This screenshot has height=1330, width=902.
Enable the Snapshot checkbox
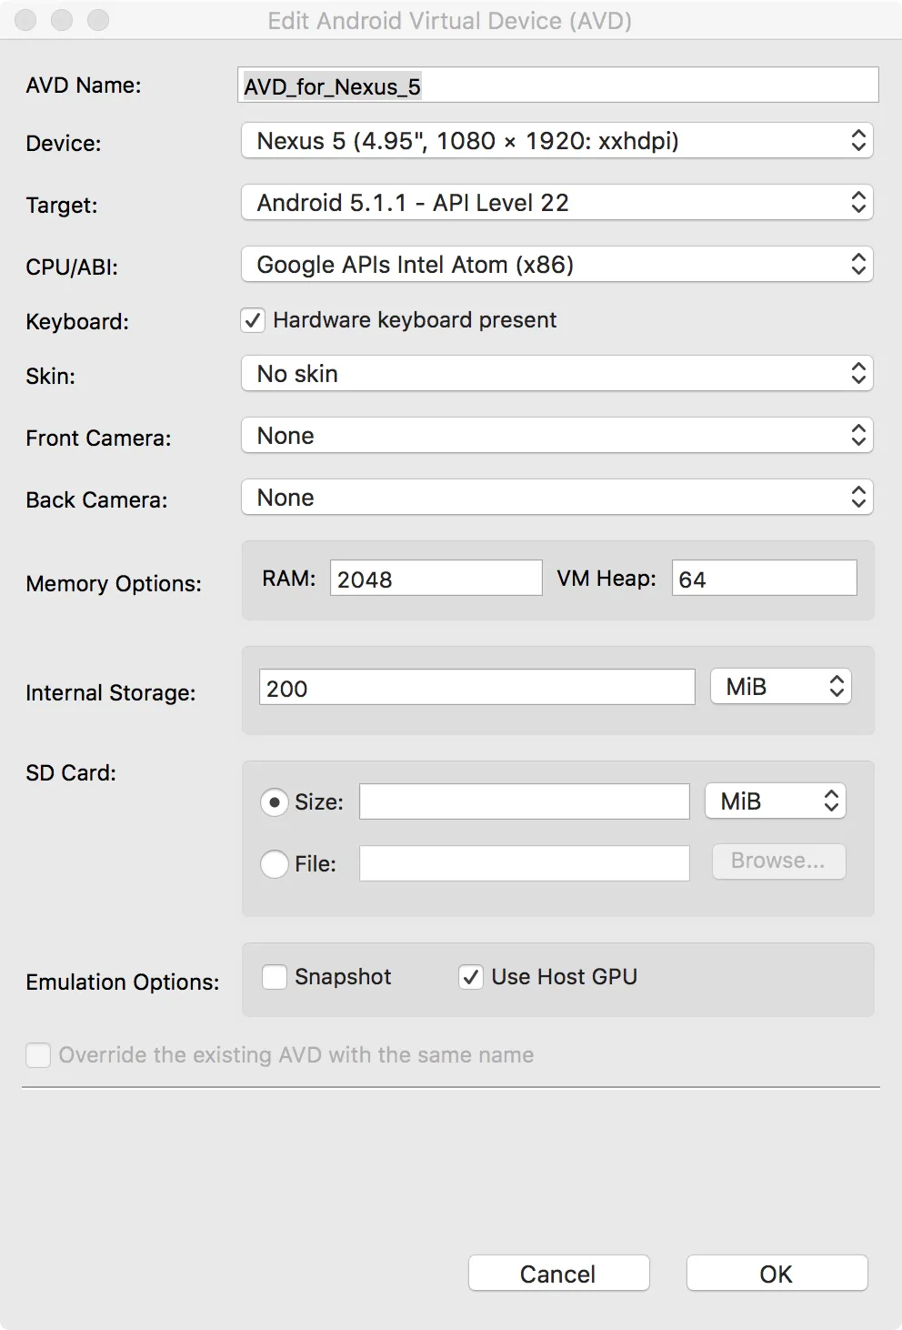[275, 977]
